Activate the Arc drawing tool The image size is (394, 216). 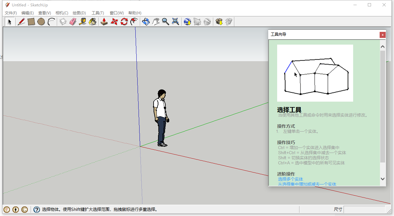[x=51, y=22]
